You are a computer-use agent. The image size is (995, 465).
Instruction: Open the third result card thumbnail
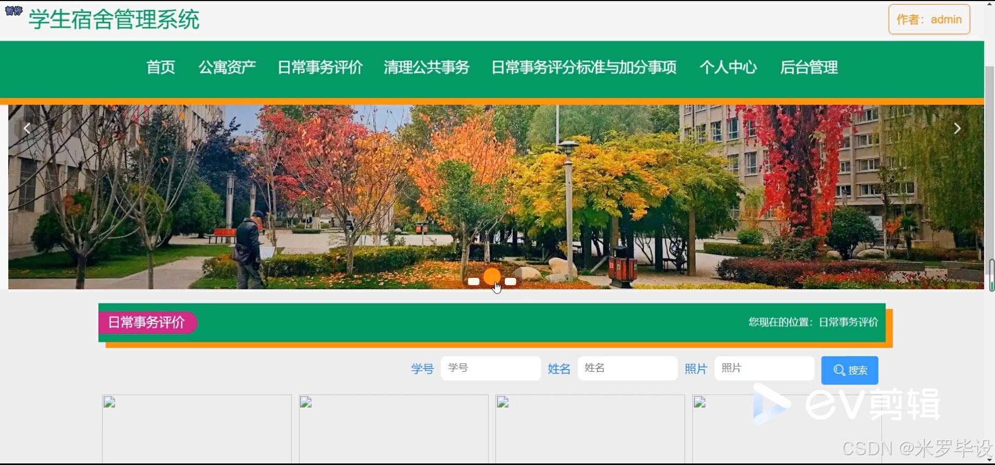pyautogui.click(x=590, y=429)
